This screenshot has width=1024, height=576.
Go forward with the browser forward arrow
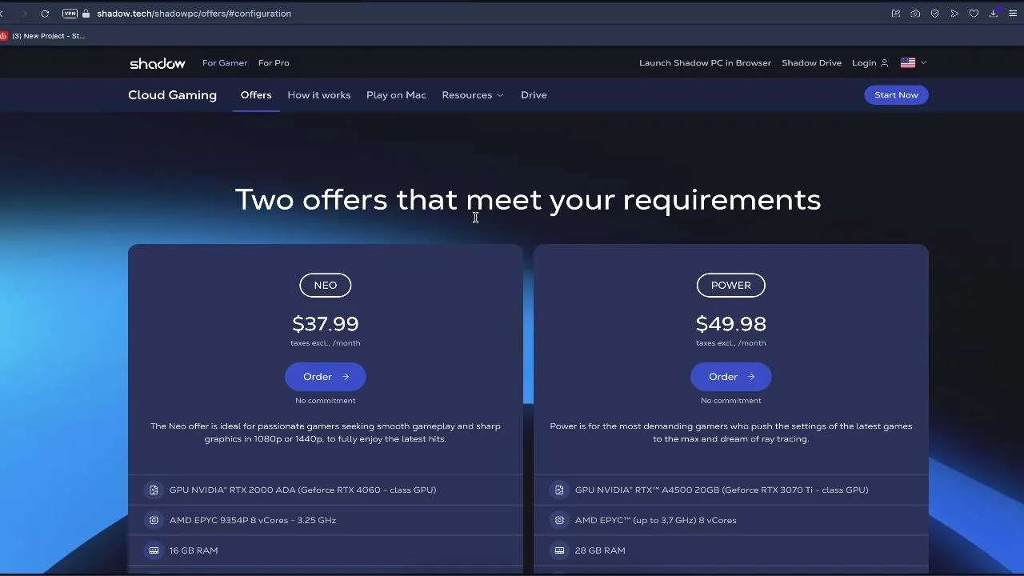click(25, 14)
